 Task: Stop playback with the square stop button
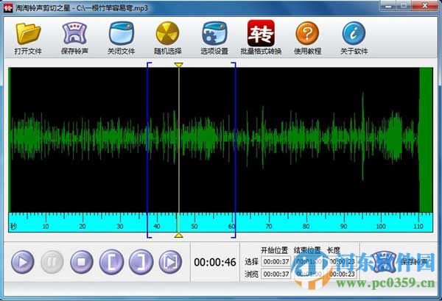point(82,262)
